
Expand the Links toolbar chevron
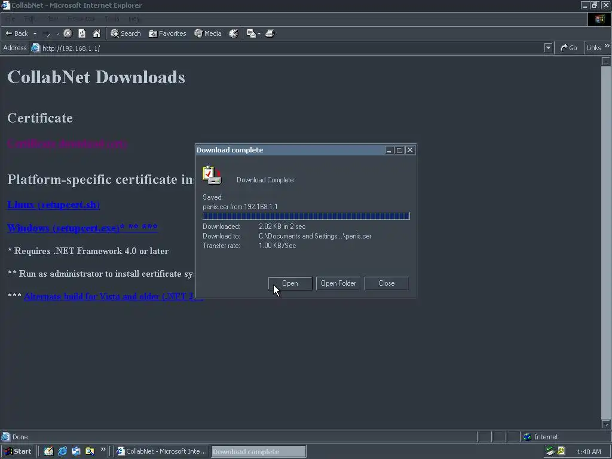point(607,46)
